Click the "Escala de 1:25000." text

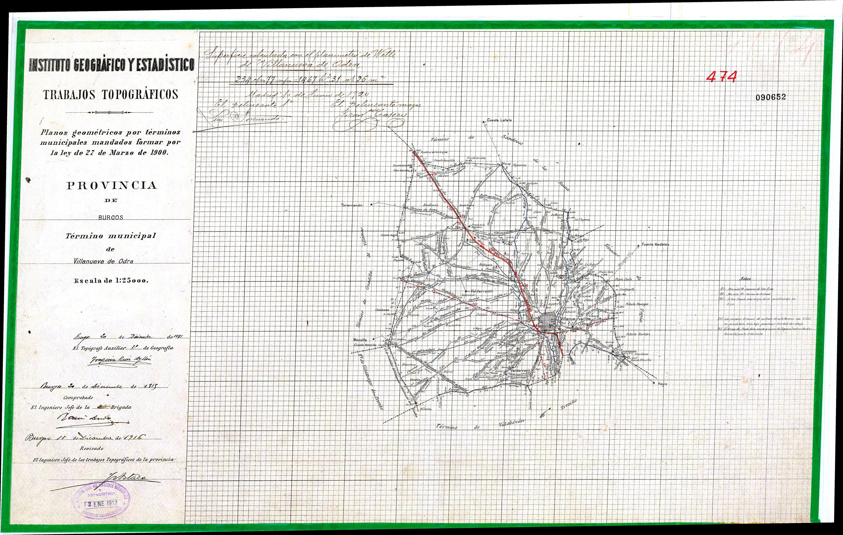click(x=111, y=281)
